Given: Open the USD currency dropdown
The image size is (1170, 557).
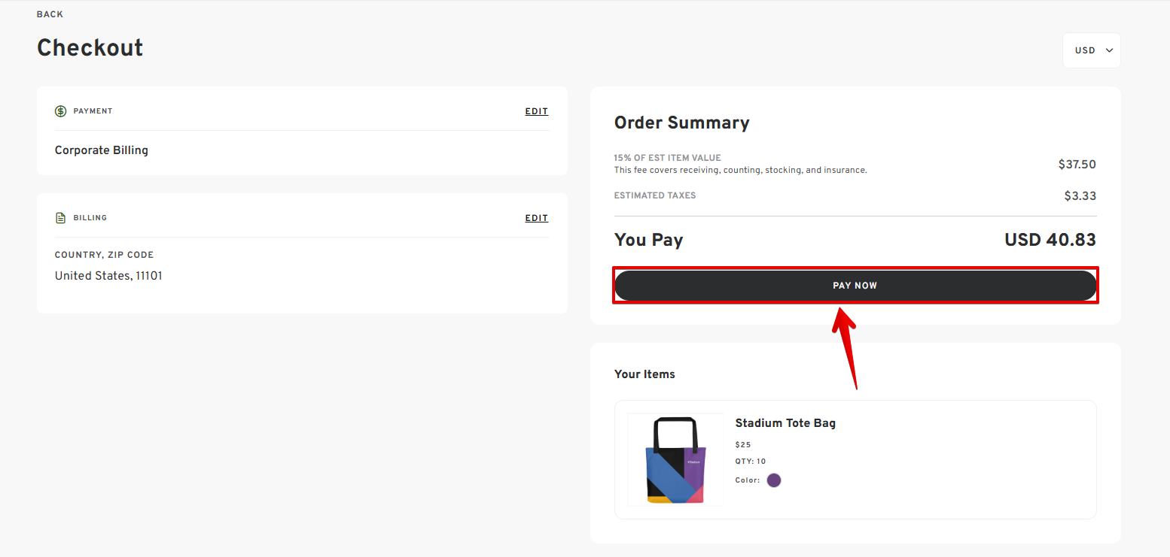Looking at the screenshot, I should coord(1091,50).
